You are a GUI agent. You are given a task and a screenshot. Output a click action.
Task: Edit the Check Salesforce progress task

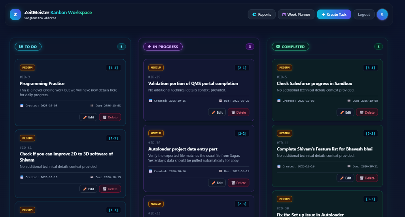pos(345,112)
